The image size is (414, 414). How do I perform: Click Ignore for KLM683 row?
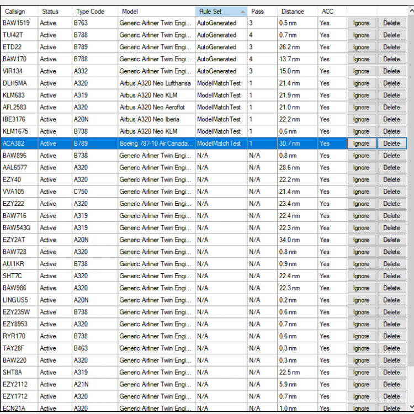362,95
